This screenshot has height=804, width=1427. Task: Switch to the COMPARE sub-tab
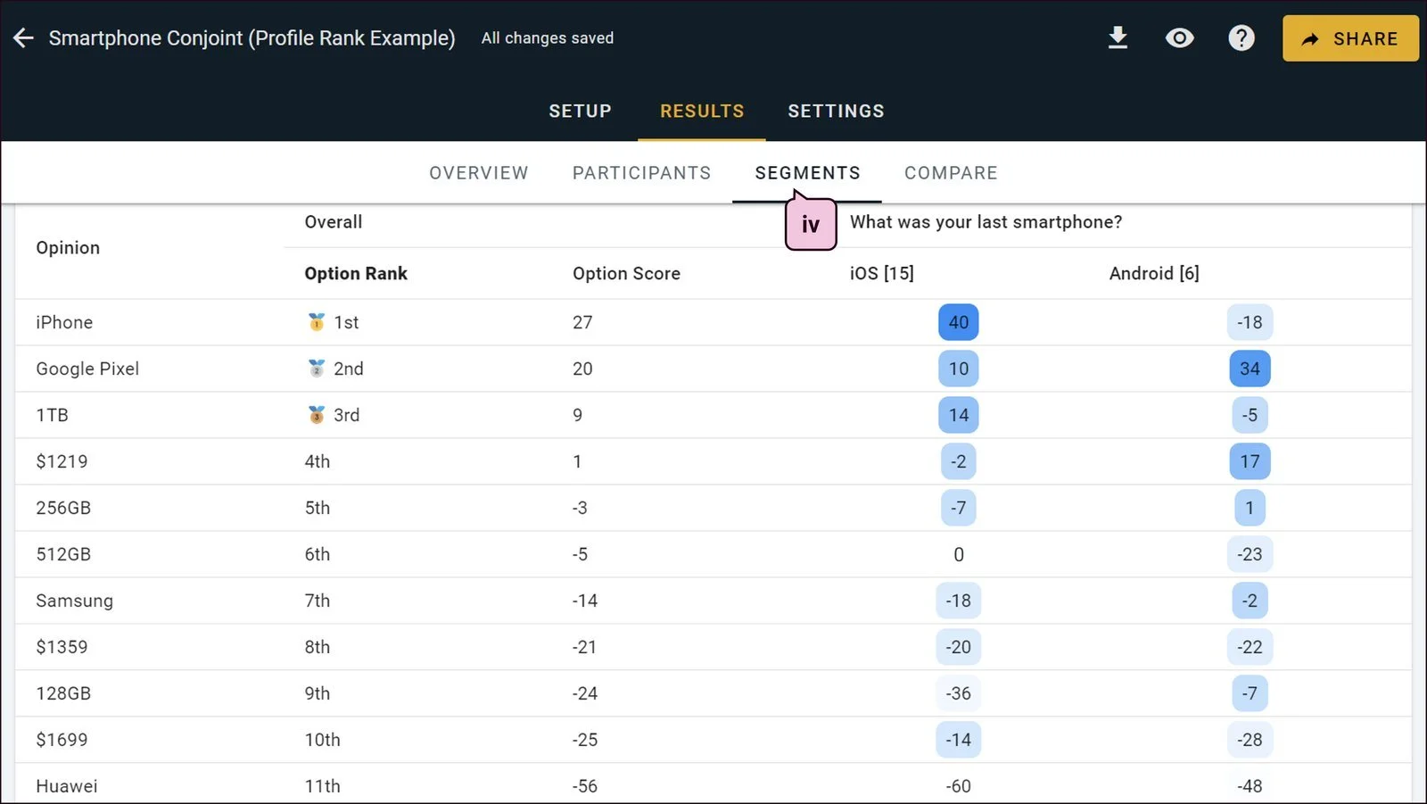pos(951,173)
